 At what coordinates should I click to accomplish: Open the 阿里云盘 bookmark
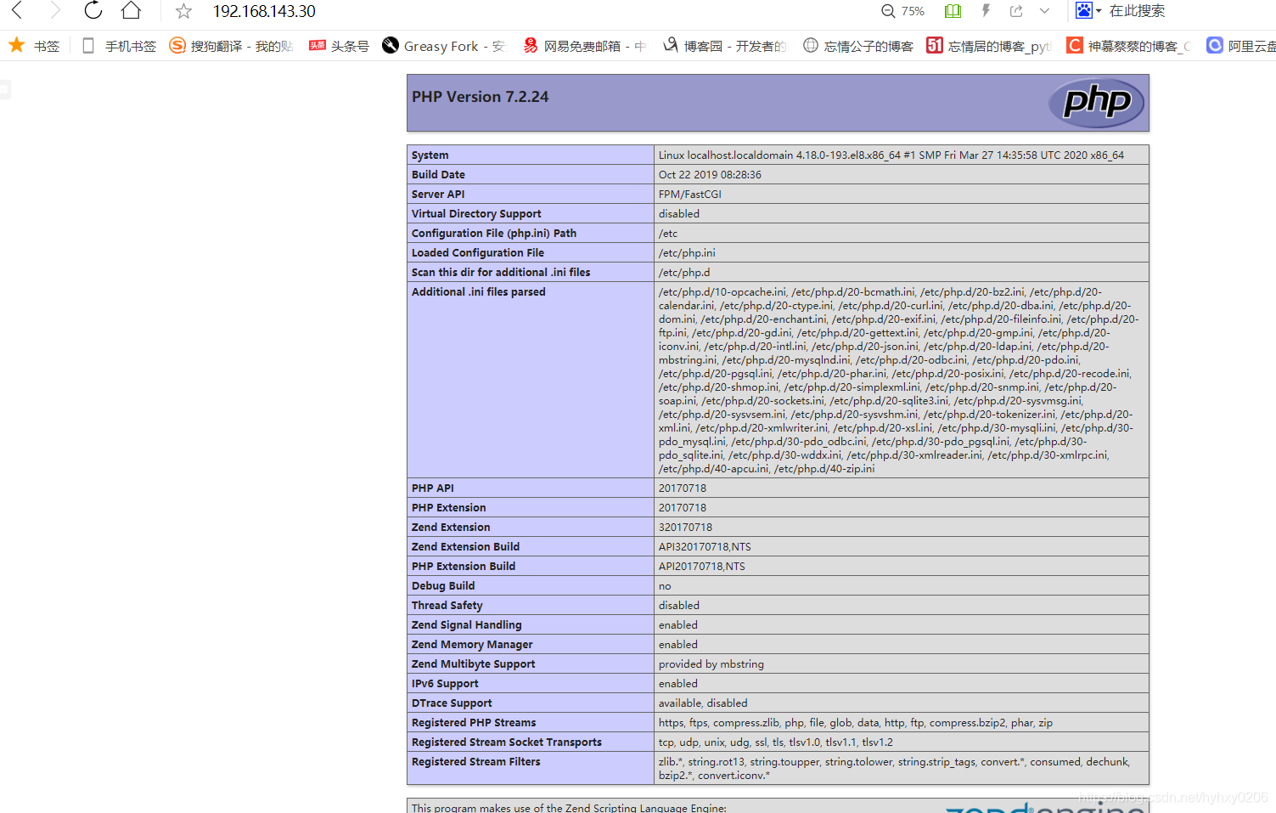[x=1241, y=46]
